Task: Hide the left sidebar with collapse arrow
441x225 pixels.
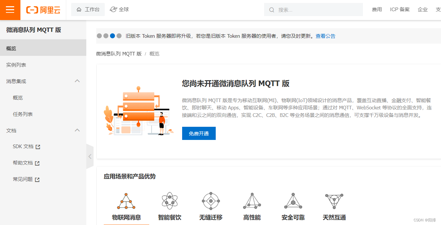Action: (90, 156)
